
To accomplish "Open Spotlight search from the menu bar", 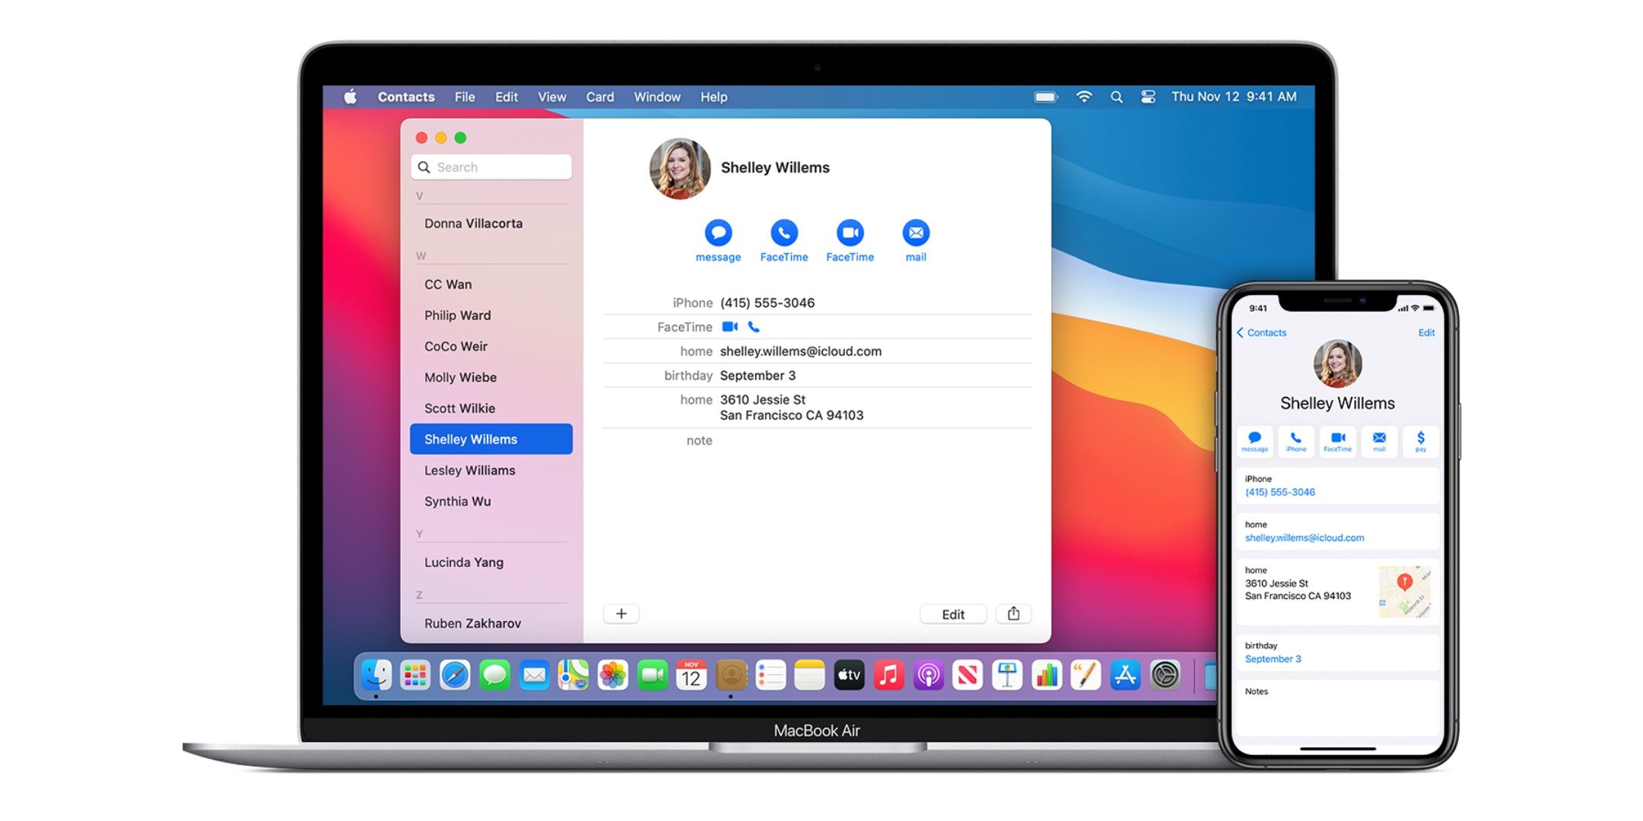I will [x=1117, y=97].
